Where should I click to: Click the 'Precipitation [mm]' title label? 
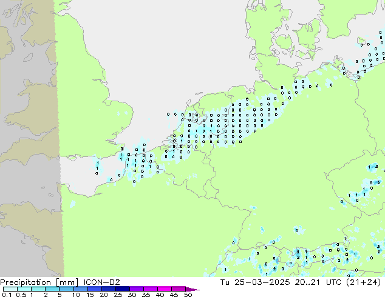(39, 282)
